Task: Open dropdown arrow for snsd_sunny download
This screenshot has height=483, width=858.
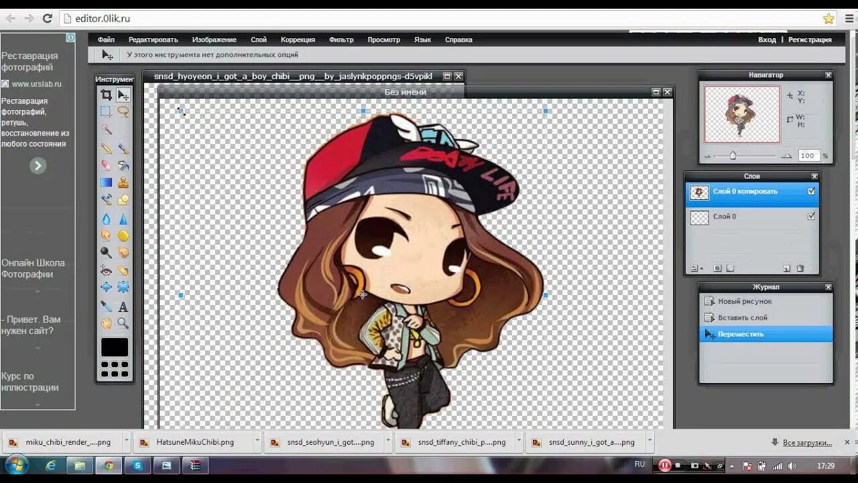Action: coord(649,442)
